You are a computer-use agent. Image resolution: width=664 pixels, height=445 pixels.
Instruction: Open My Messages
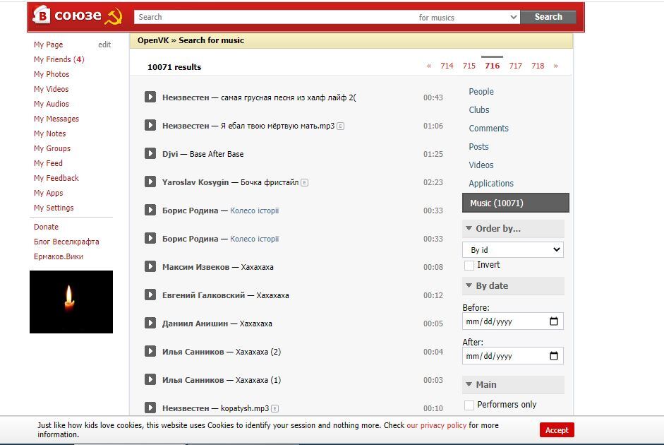[56, 119]
